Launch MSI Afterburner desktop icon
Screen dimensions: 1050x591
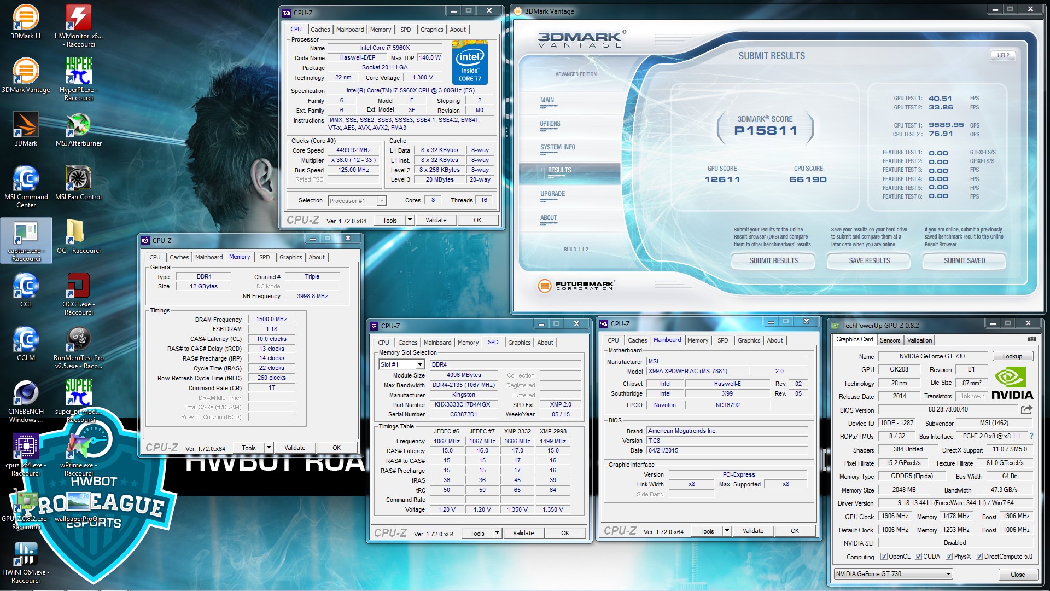(x=79, y=129)
